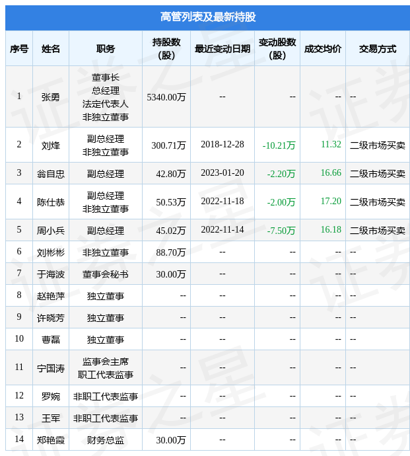Screen dimensions: 410x456
Task: Click 独立董事 in 赵艳萍's row
Action: point(106,296)
